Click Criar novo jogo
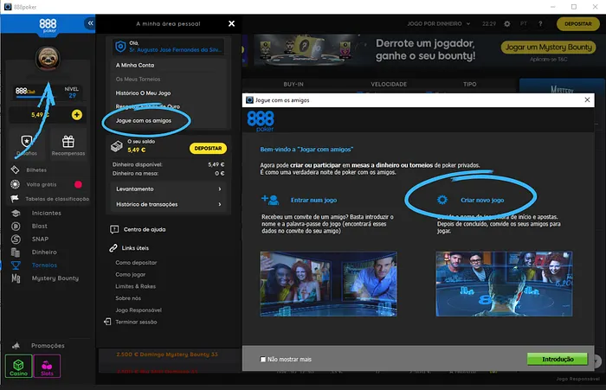The height and width of the screenshot is (390, 606). click(482, 200)
